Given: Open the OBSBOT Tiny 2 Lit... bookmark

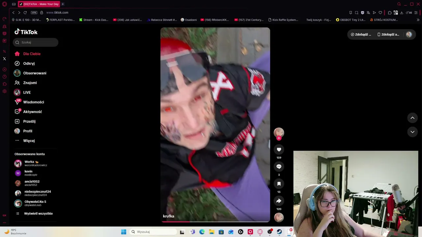Looking at the screenshot, I should [350, 20].
